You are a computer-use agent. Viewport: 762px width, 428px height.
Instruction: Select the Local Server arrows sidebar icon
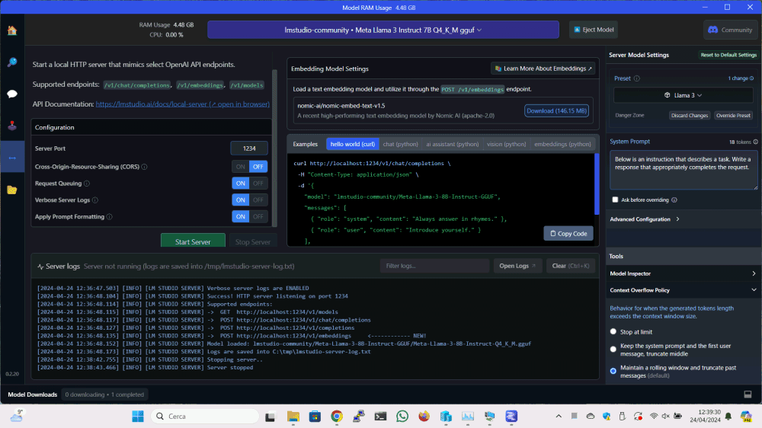click(x=12, y=158)
